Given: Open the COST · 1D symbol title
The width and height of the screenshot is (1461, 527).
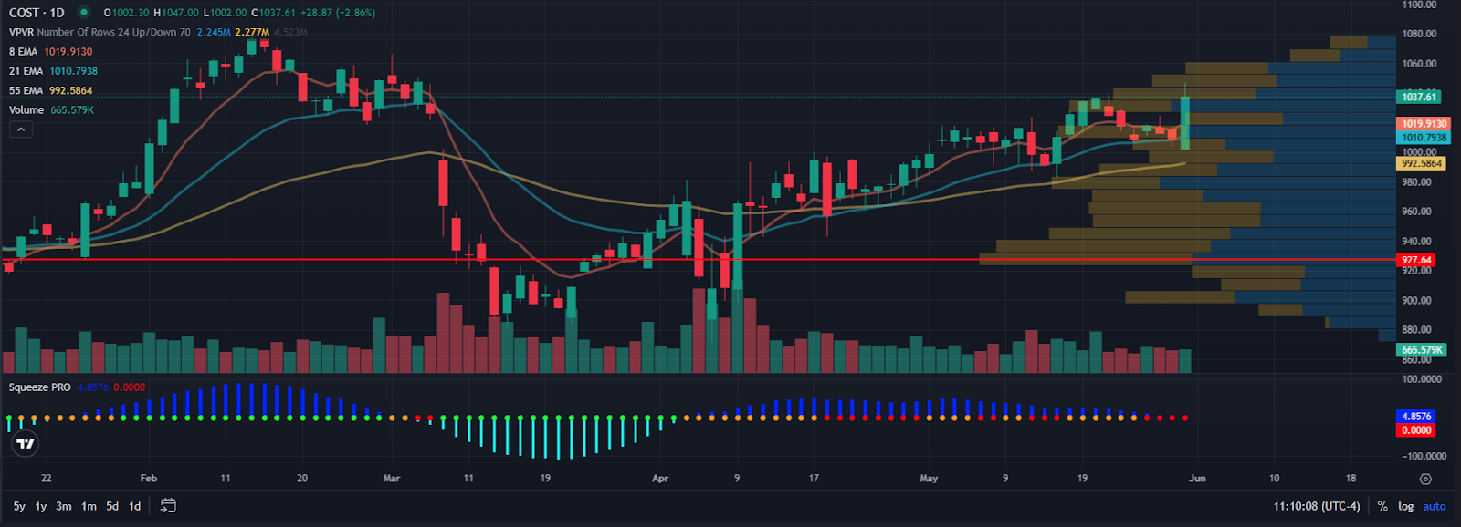Looking at the screenshot, I should [x=37, y=13].
